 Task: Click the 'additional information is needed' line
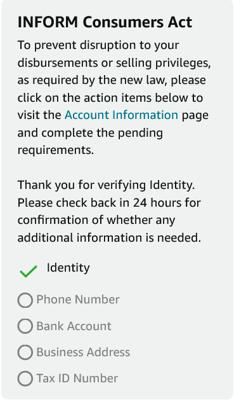pos(109,237)
